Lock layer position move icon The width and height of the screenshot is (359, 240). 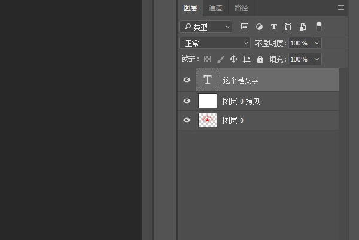tap(233, 59)
